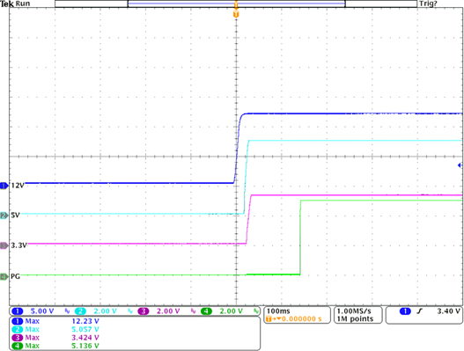Click the 0.000000 s trigger delay readout

pyautogui.click(x=301, y=318)
